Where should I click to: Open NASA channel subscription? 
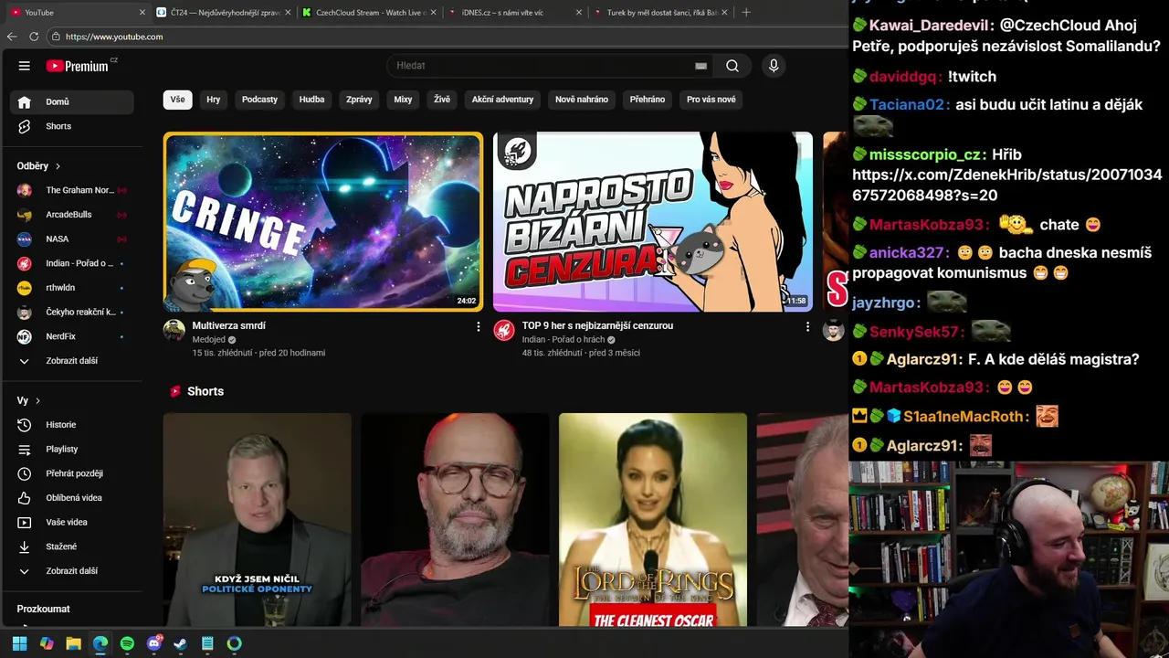click(72, 239)
